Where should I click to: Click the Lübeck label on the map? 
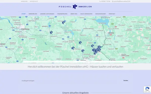coord(37,19)
